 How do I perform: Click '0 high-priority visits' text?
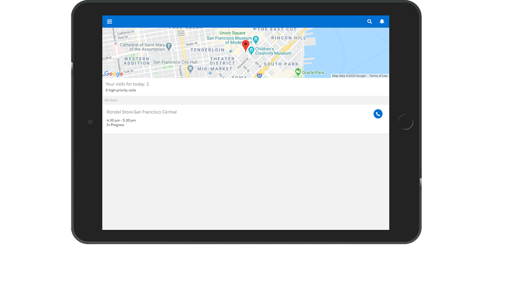(x=121, y=90)
